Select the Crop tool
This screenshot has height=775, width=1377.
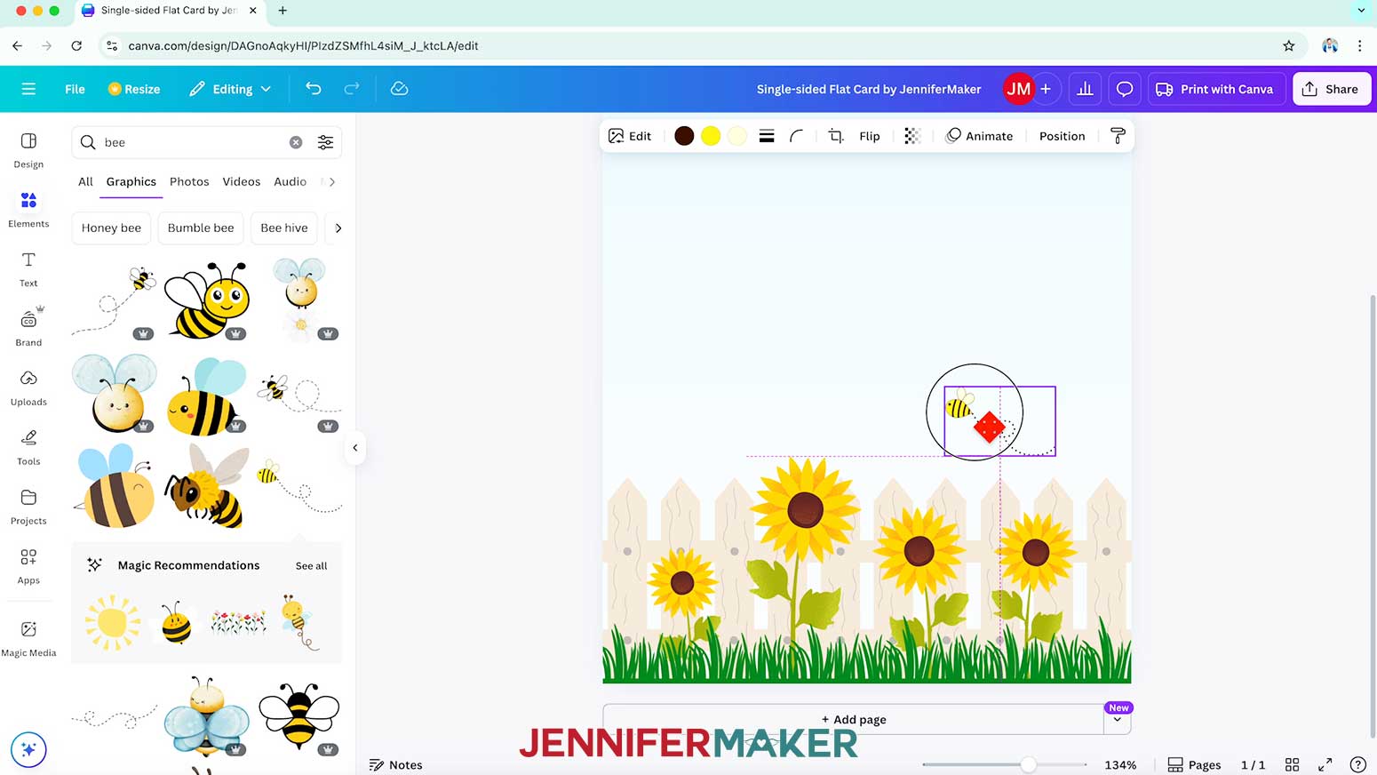tap(836, 136)
